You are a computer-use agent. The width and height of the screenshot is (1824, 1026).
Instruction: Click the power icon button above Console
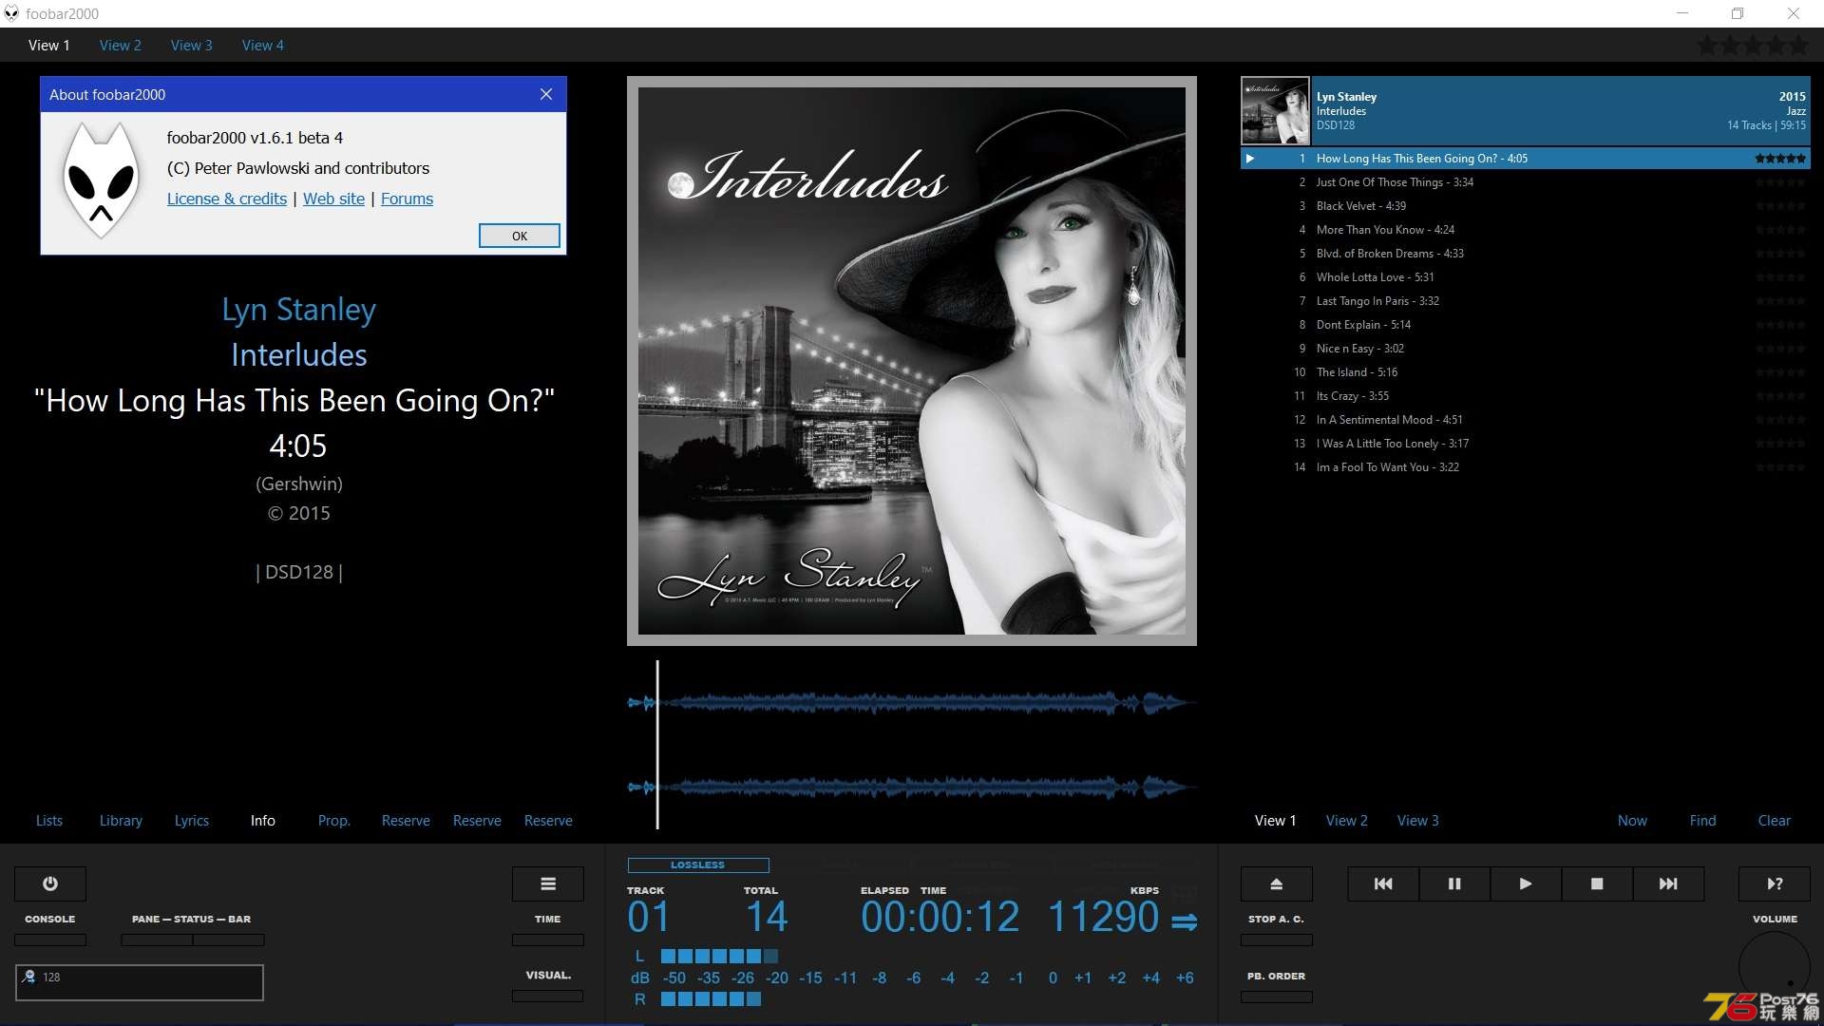(50, 883)
